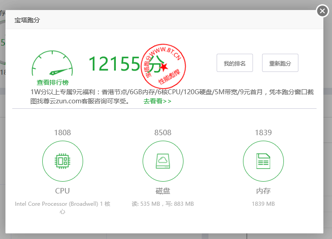This screenshot has height=239, width=332.
Task: Click the speedometer gauge icon
Action: (52, 63)
